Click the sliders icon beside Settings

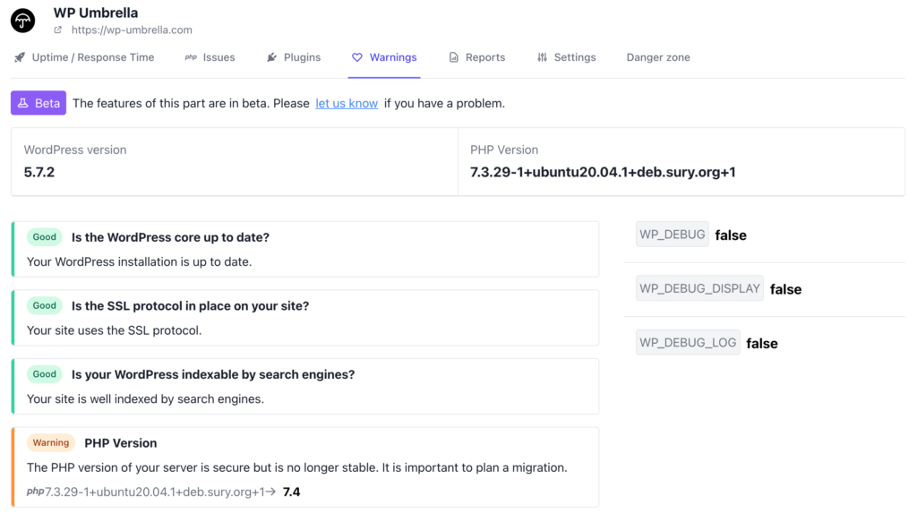(x=543, y=57)
